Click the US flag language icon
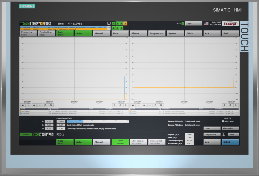259x176 pixels. click(x=206, y=24)
